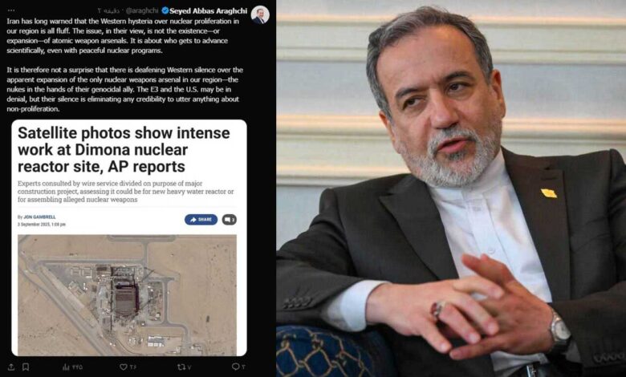Open Seyed Abbas Araghchi profile avatar
The height and width of the screenshot is (377, 626).
tap(260, 15)
